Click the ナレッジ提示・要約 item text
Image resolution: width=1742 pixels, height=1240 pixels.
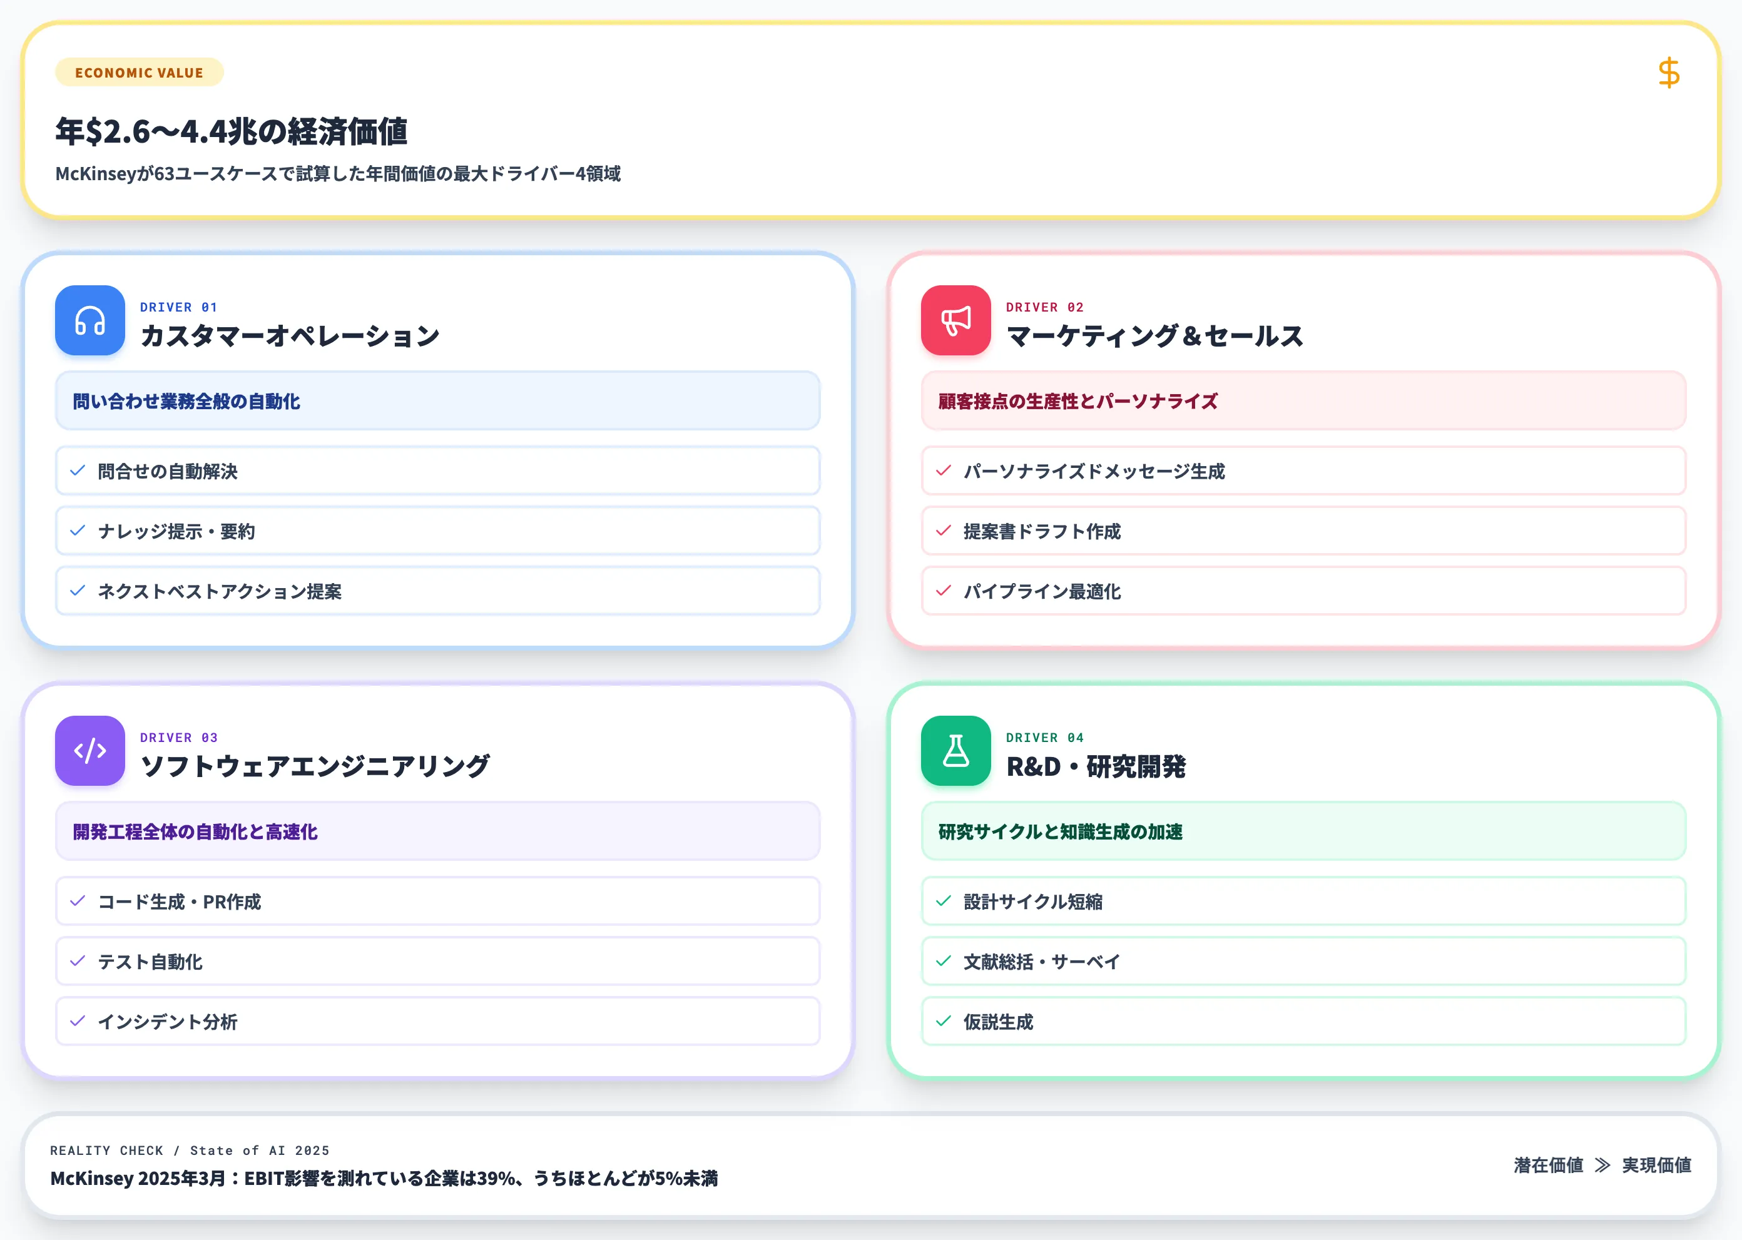176,531
